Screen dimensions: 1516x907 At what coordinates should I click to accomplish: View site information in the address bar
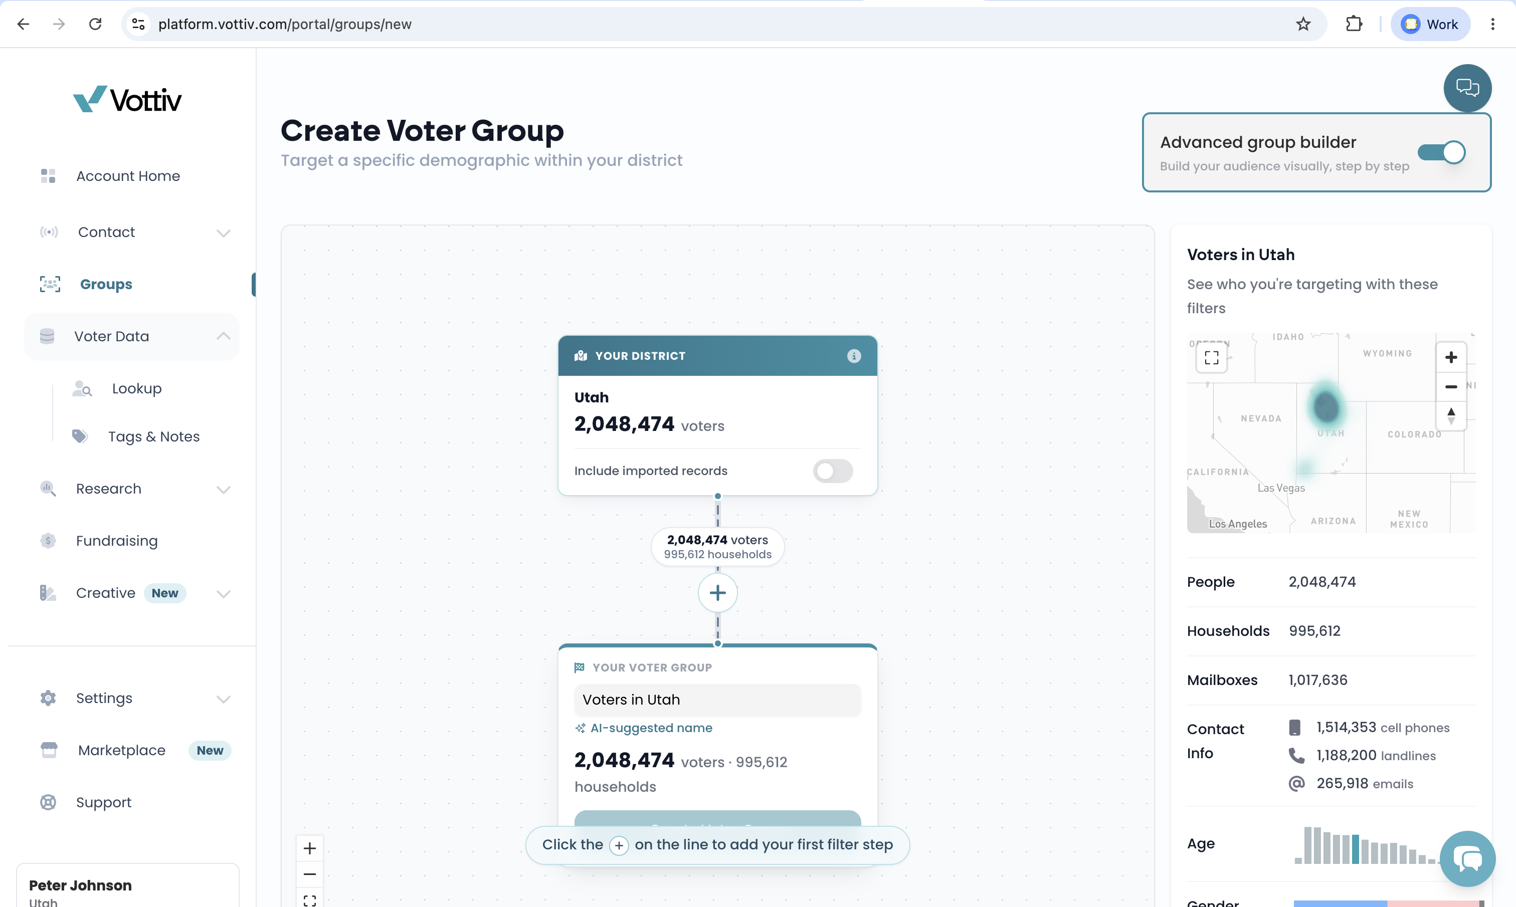pyautogui.click(x=138, y=24)
